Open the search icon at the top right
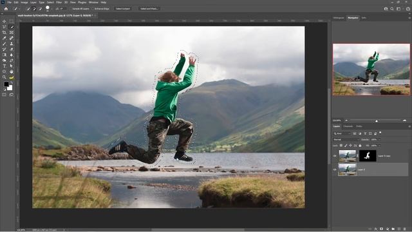 point(392,8)
